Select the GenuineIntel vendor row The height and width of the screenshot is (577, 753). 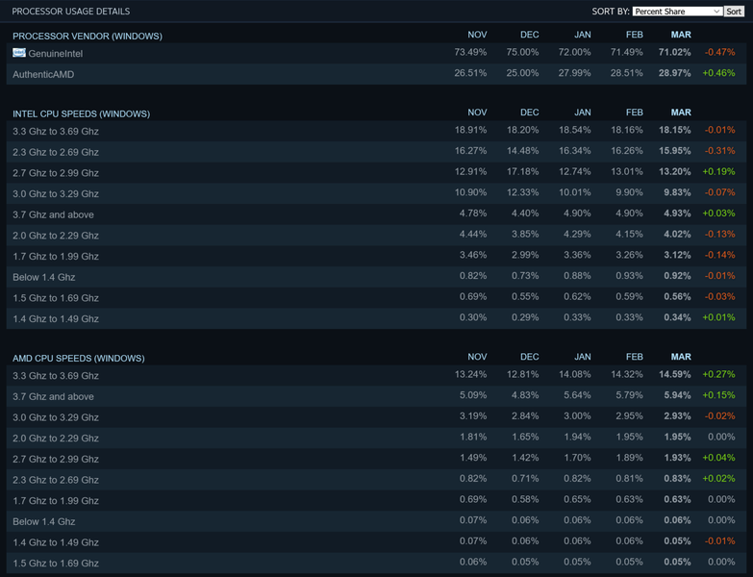click(x=56, y=54)
